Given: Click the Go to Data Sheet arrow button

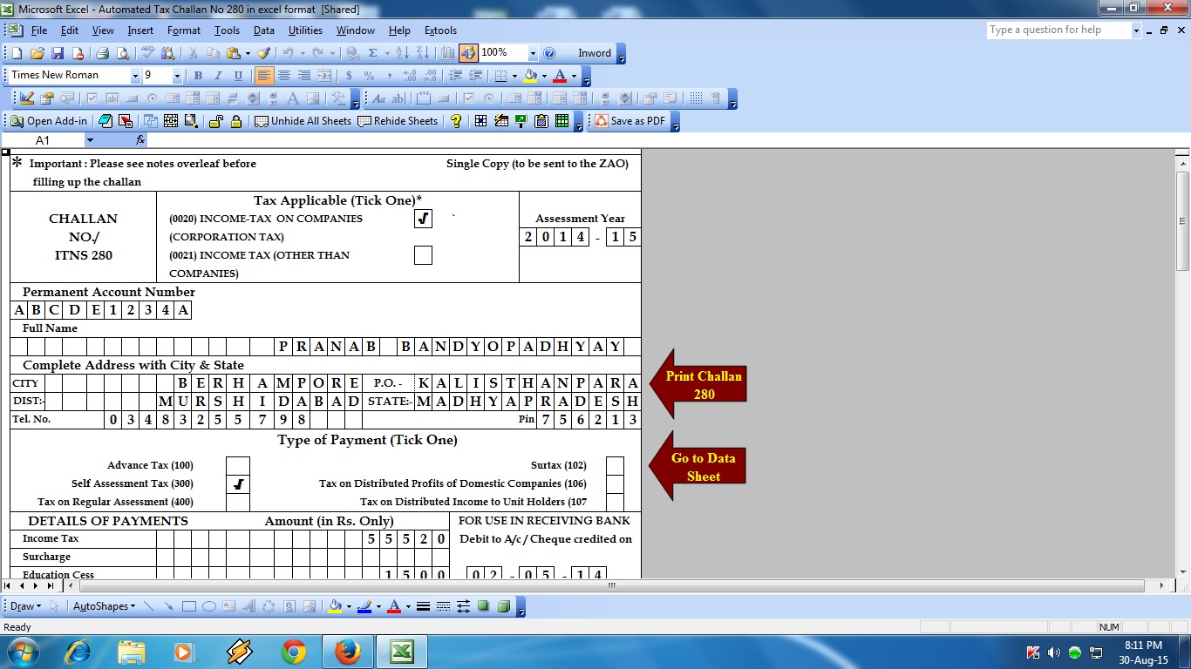Looking at the screenshot, I should point(698,467).
